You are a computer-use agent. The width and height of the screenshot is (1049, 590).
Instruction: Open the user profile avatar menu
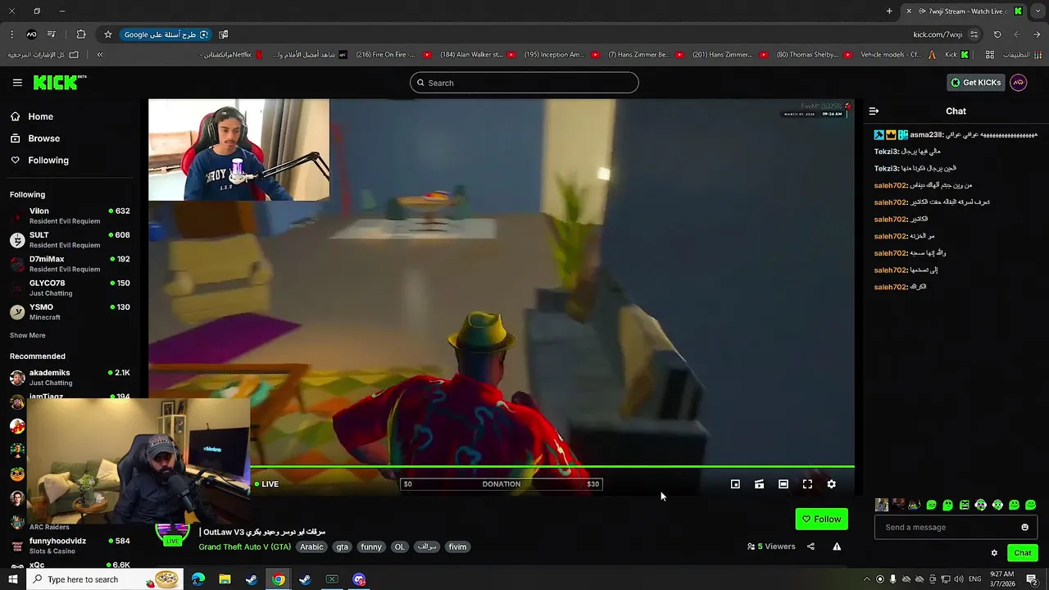click(1019, 83)
